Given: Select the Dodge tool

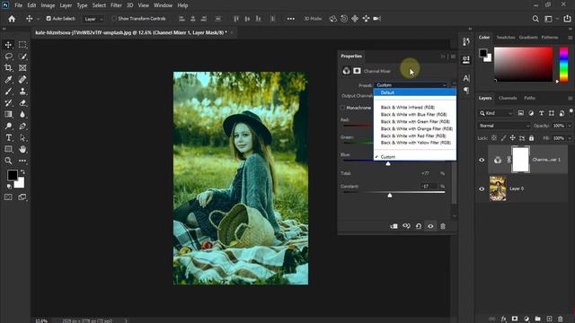Looking at the screenshot, I should (8, 126).
